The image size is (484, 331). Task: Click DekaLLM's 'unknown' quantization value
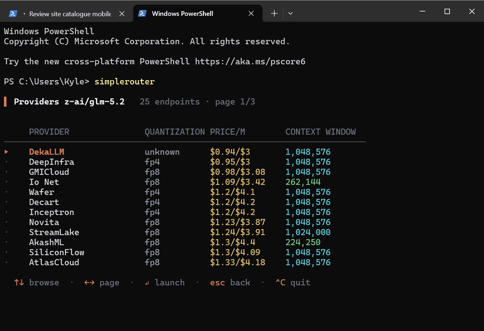pos(162,152)
